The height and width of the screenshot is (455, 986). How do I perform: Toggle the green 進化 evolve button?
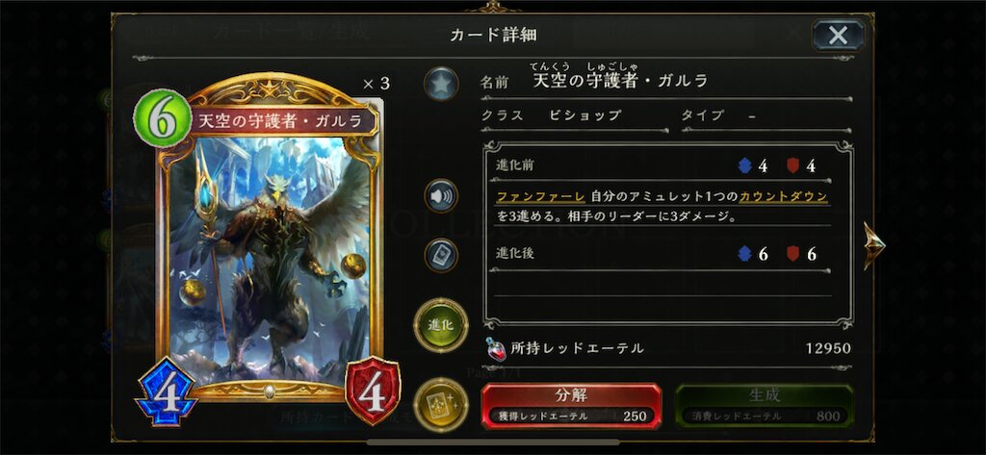point(441,325)
